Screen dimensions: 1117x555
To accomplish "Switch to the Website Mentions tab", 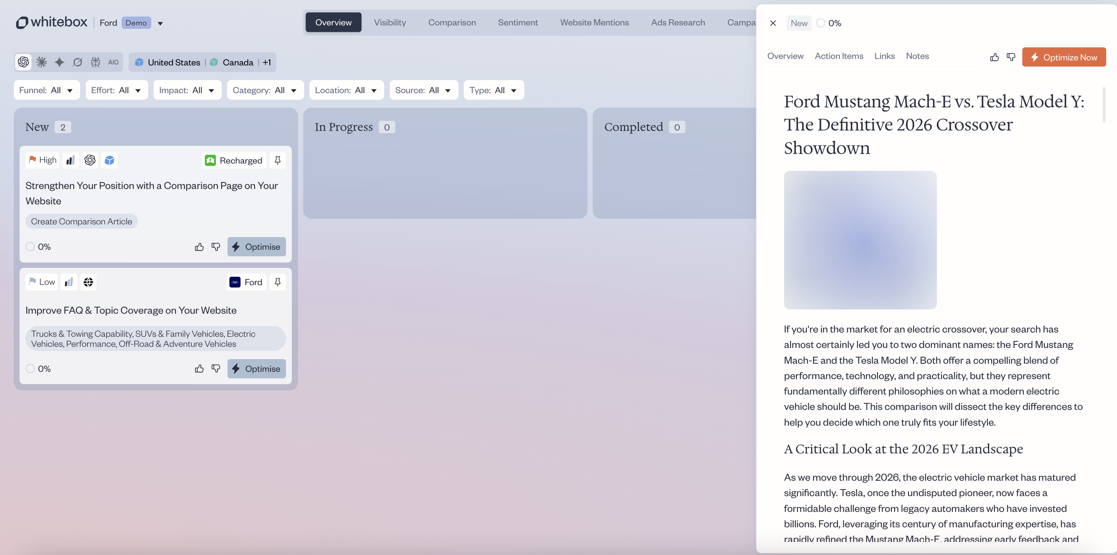I will [x=594, y=23].
